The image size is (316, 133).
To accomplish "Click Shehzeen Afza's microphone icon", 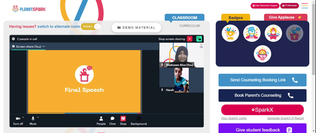I will click(x=162, y=65).
